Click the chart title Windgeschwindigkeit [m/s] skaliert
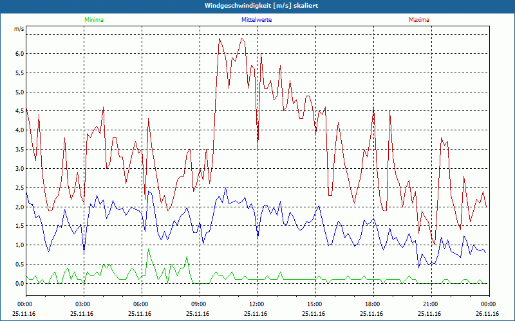Viewport: 515px width, 321px height. 261,6
